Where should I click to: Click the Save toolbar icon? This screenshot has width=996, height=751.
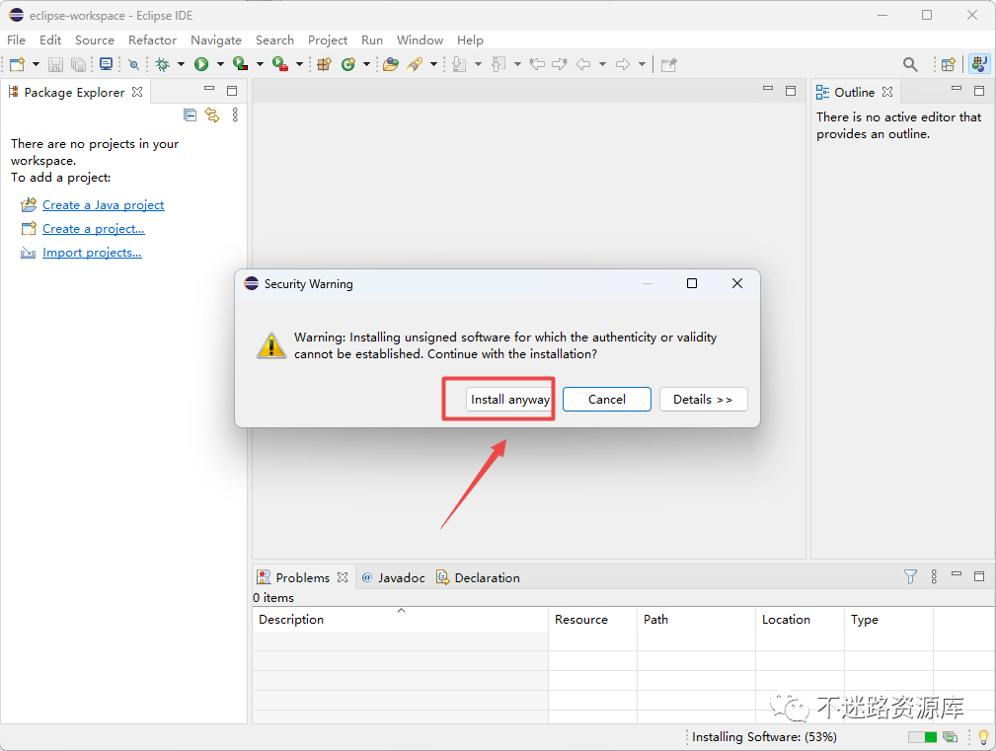pyautogui.click(x=56, y=64)
